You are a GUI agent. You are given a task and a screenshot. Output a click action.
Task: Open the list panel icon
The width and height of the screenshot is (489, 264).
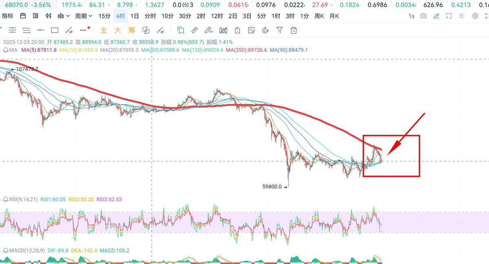point(462,16)
